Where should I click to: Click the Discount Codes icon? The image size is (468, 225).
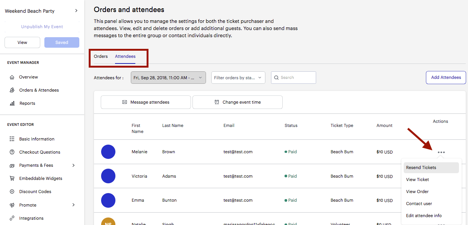pyautogui.click(x=12, y=192)
